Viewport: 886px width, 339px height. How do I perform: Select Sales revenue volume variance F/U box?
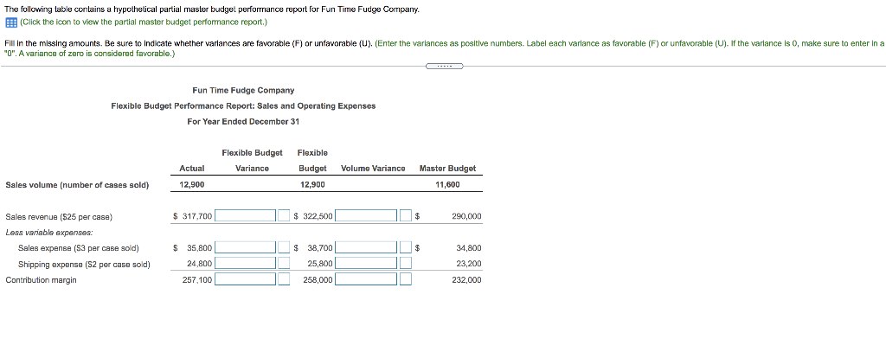(x=405, y=216)
